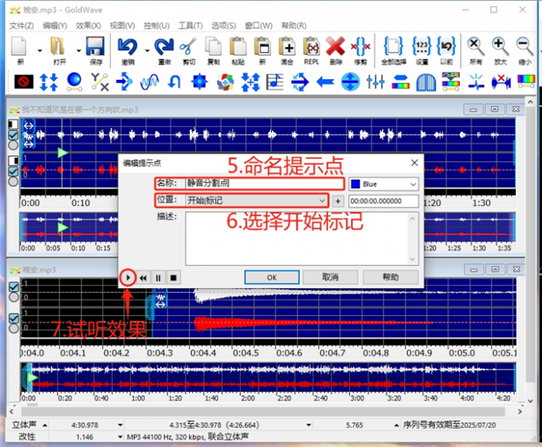
Task: Click the Zoom Out (缩小) magnifier icon
Action: [x=524, y=47]
